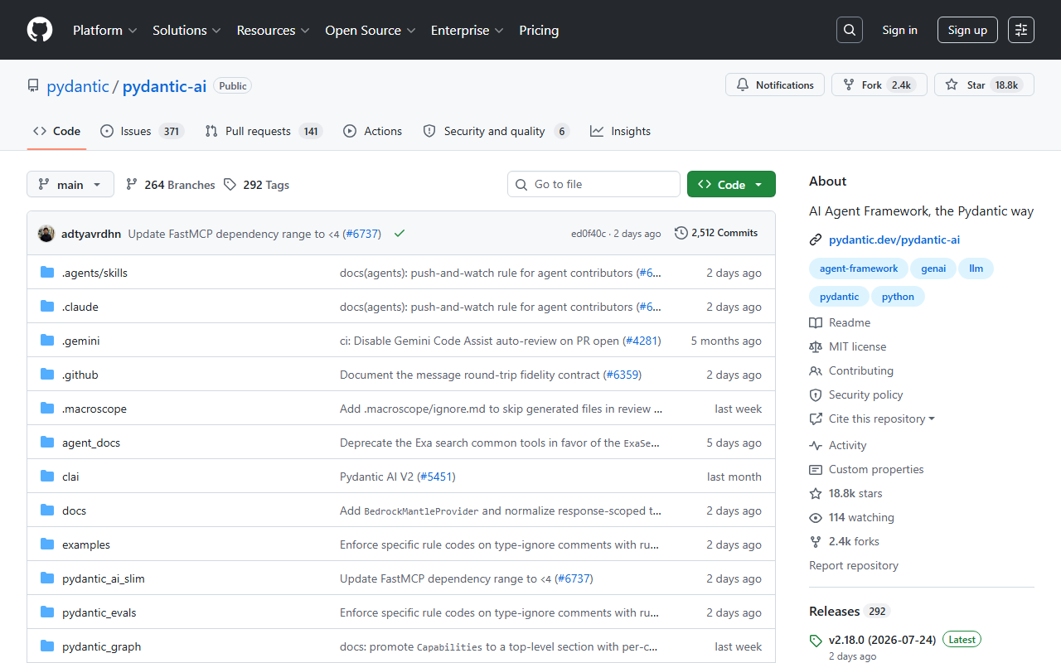
Task: Expand the green Code dropdown button
Action: tap(731, 184)
